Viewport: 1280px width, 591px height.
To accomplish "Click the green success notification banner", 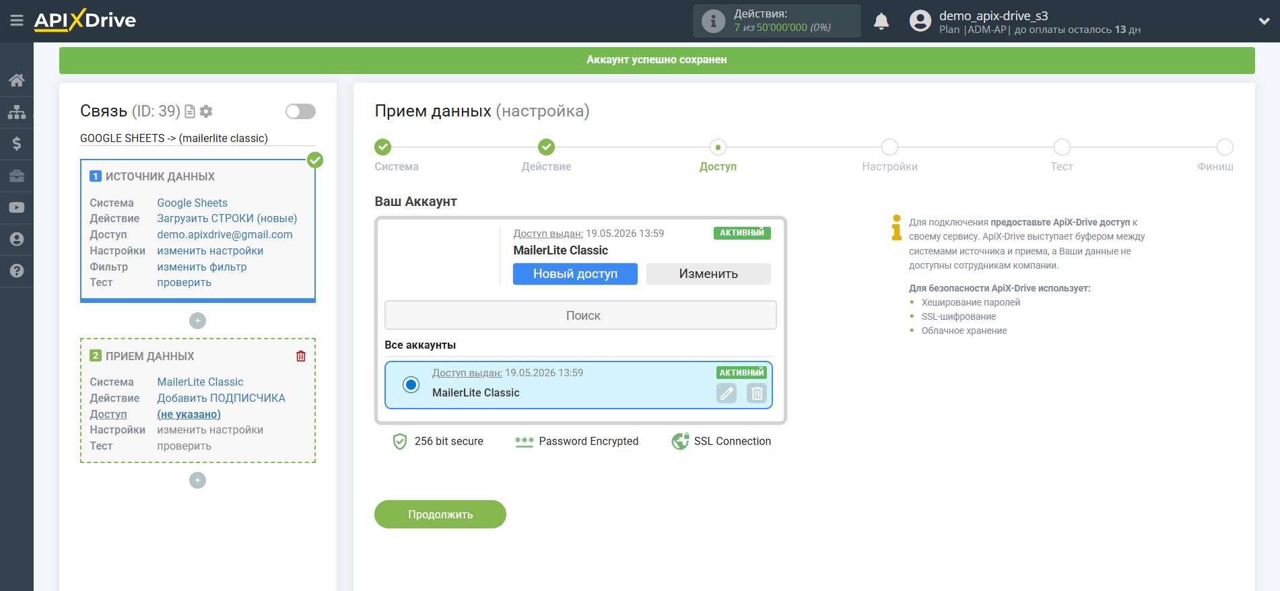I will [656, 60].
